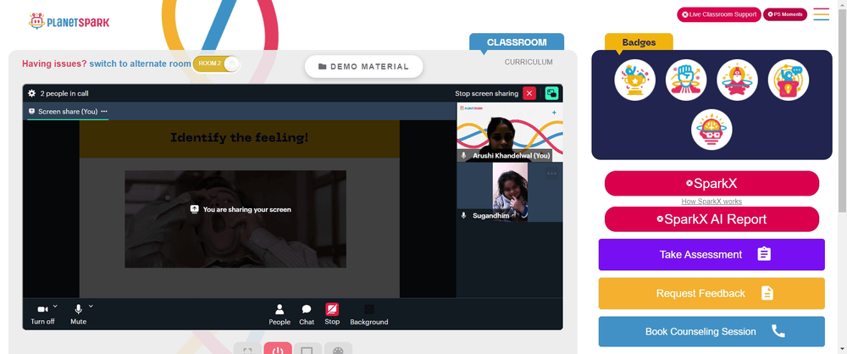
Task: Click 'Having issues?' text
Action: click(x=54, y=64)
